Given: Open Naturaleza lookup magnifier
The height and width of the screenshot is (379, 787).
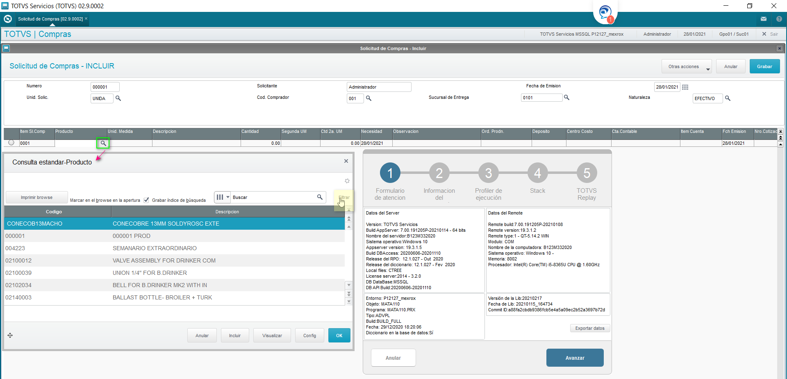Looking at the screenshot, I should [728, 98].
